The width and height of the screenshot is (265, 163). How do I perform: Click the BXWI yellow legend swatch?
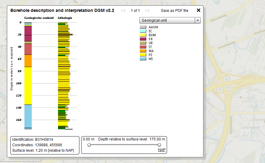click(143, 35)
